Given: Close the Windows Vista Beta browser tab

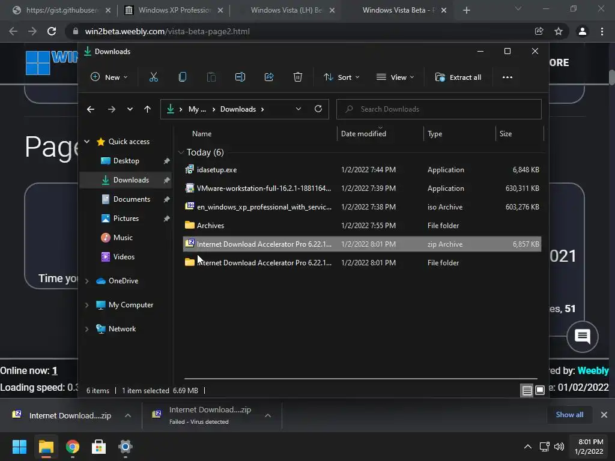Looking at the screenshot, I should click(444, 11).
